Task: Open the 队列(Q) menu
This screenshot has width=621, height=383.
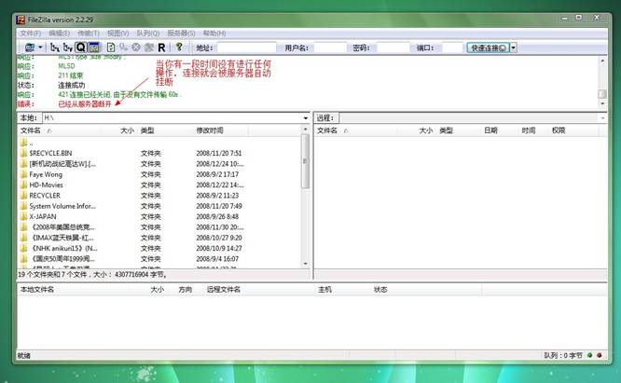Action: [x=147, y=33]
